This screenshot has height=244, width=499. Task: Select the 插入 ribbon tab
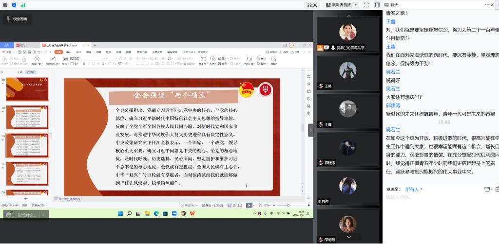point(69,52)
